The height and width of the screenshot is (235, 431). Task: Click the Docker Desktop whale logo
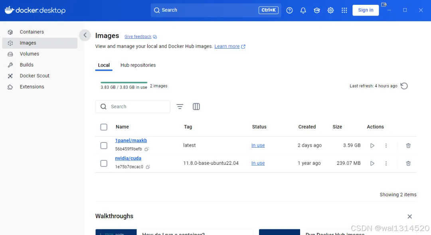[9, 10]
